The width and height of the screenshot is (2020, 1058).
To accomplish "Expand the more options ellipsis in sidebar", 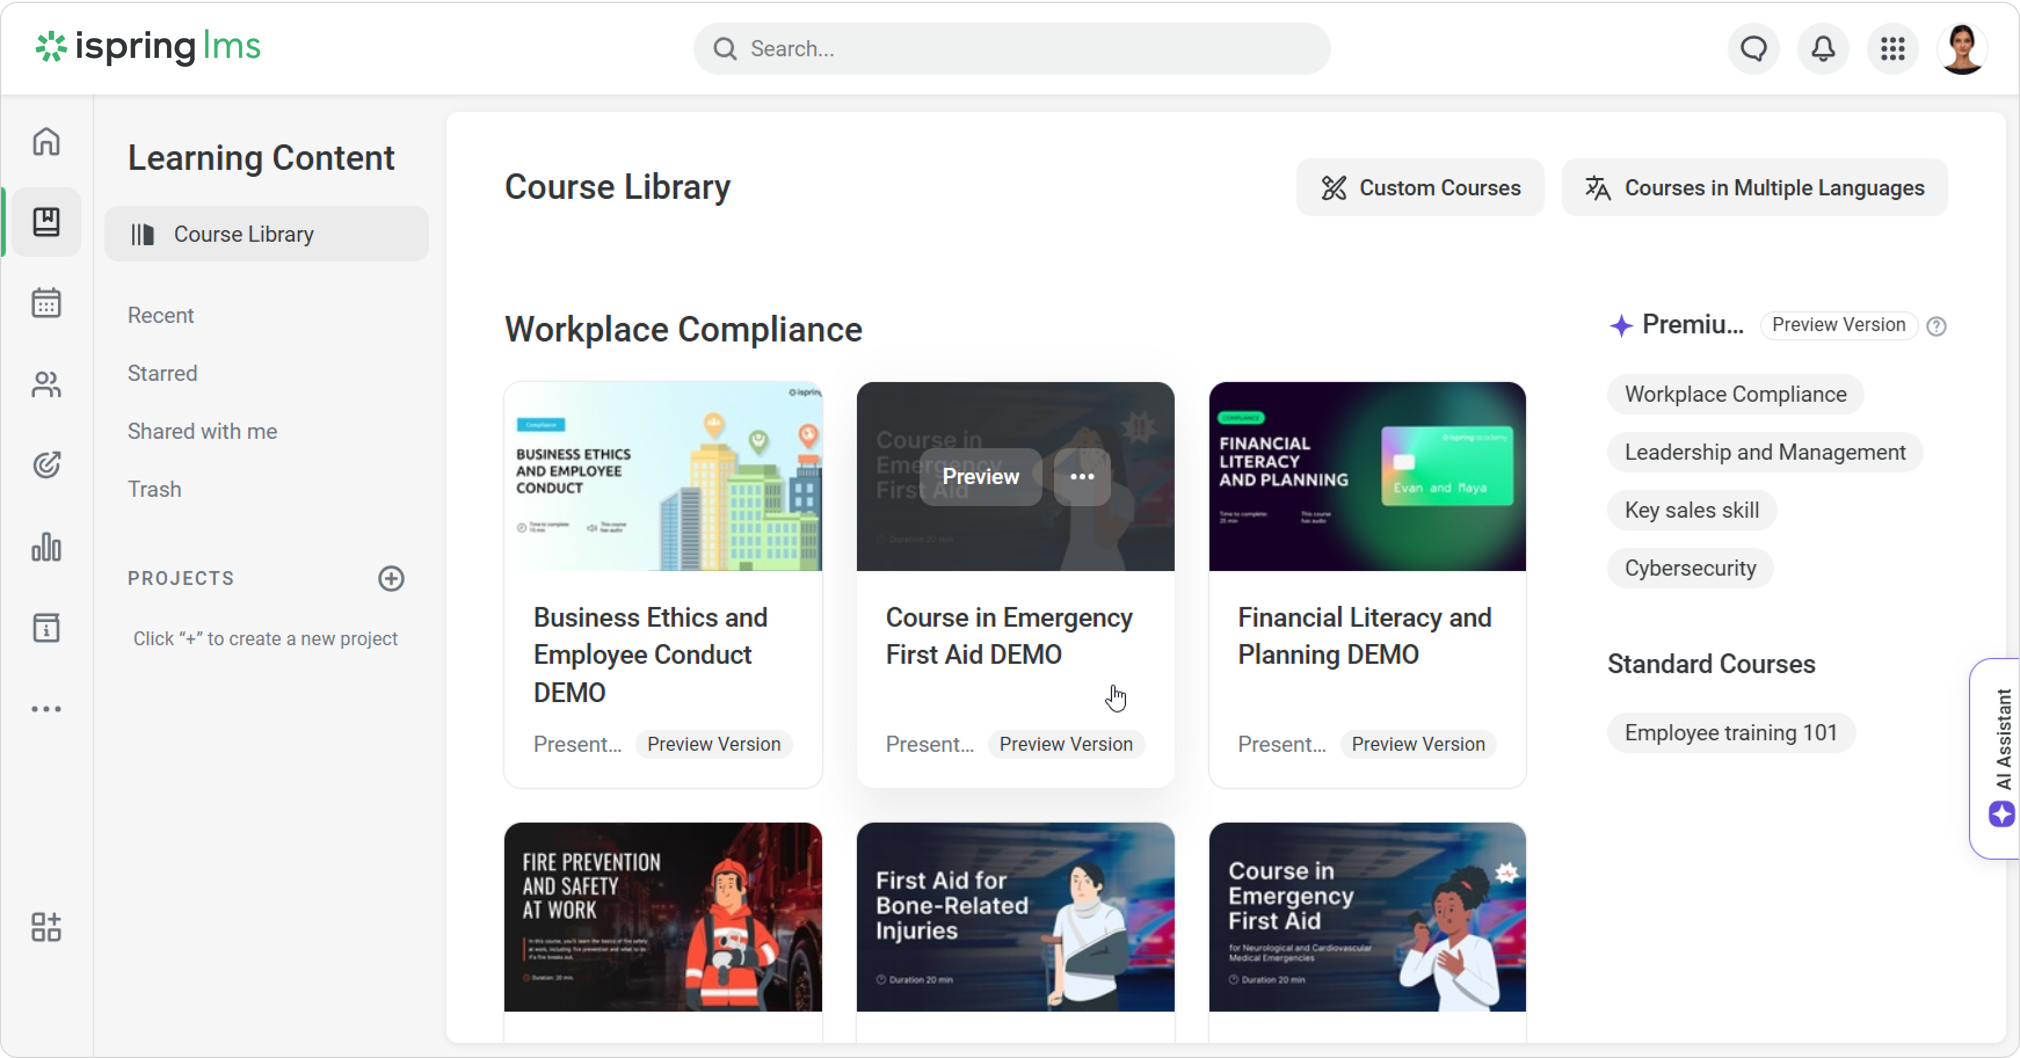I will [46, 709].
